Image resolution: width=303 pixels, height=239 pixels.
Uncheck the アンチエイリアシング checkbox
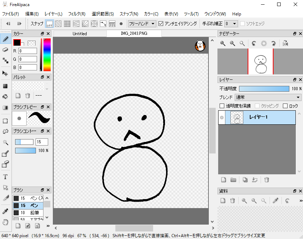pyautogui.click(x=160, y=24)
